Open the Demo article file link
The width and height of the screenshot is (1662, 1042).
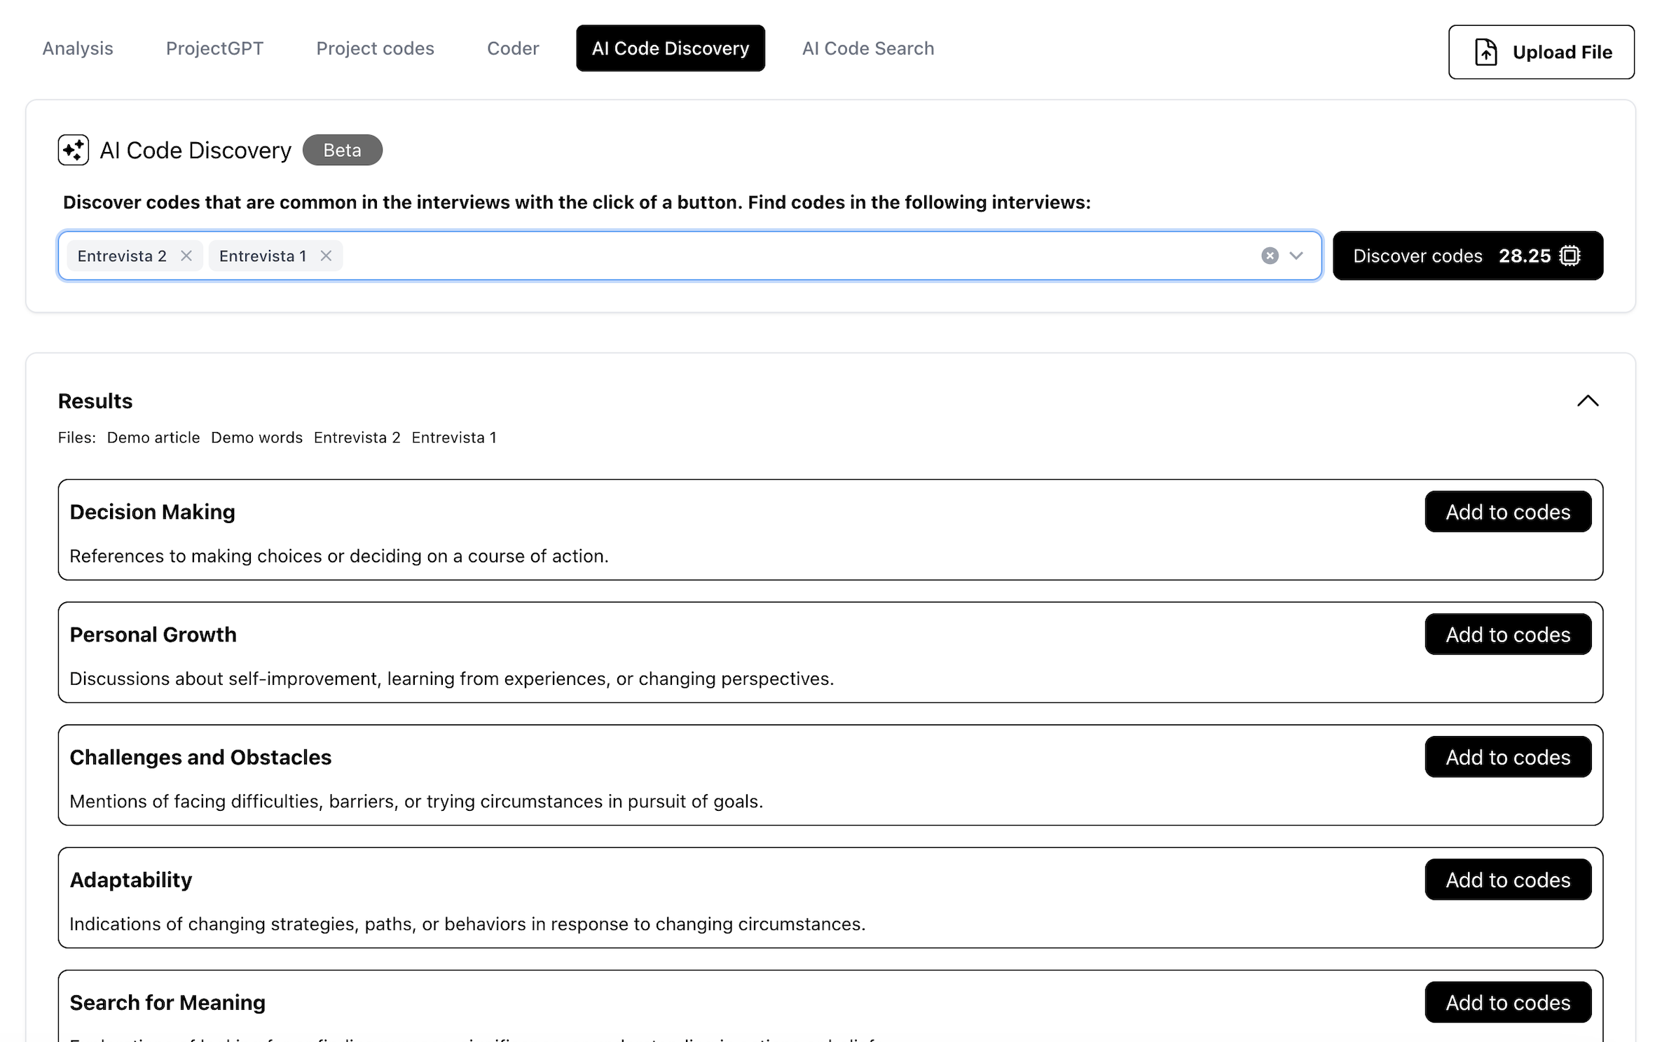[x=153, y=437]
